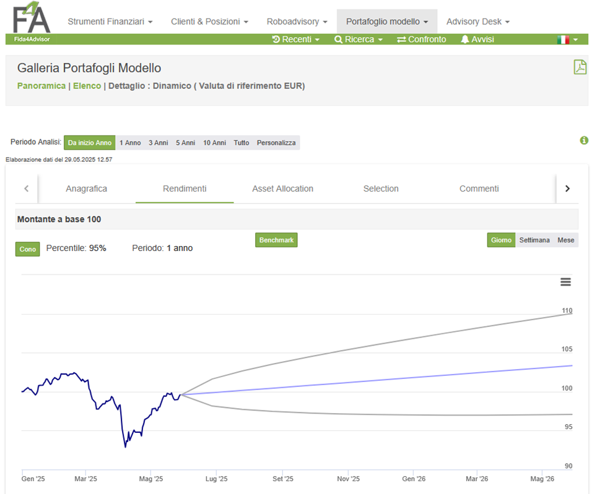597x494 pixels.
Task: Open the Anagrafica tab
Action: pos(87,189)
